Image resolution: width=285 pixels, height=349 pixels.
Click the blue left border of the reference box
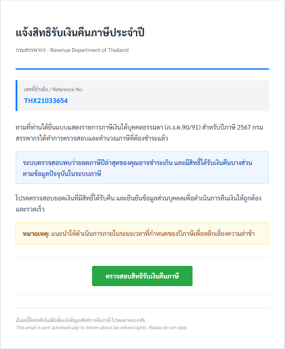16,95
